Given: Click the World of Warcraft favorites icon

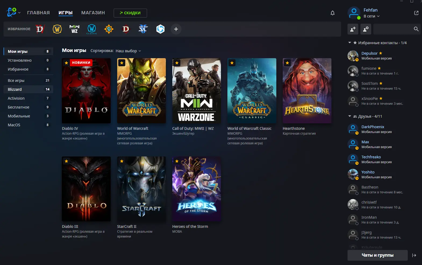Looking at the screenshot, I should click(x=57, y=29).
